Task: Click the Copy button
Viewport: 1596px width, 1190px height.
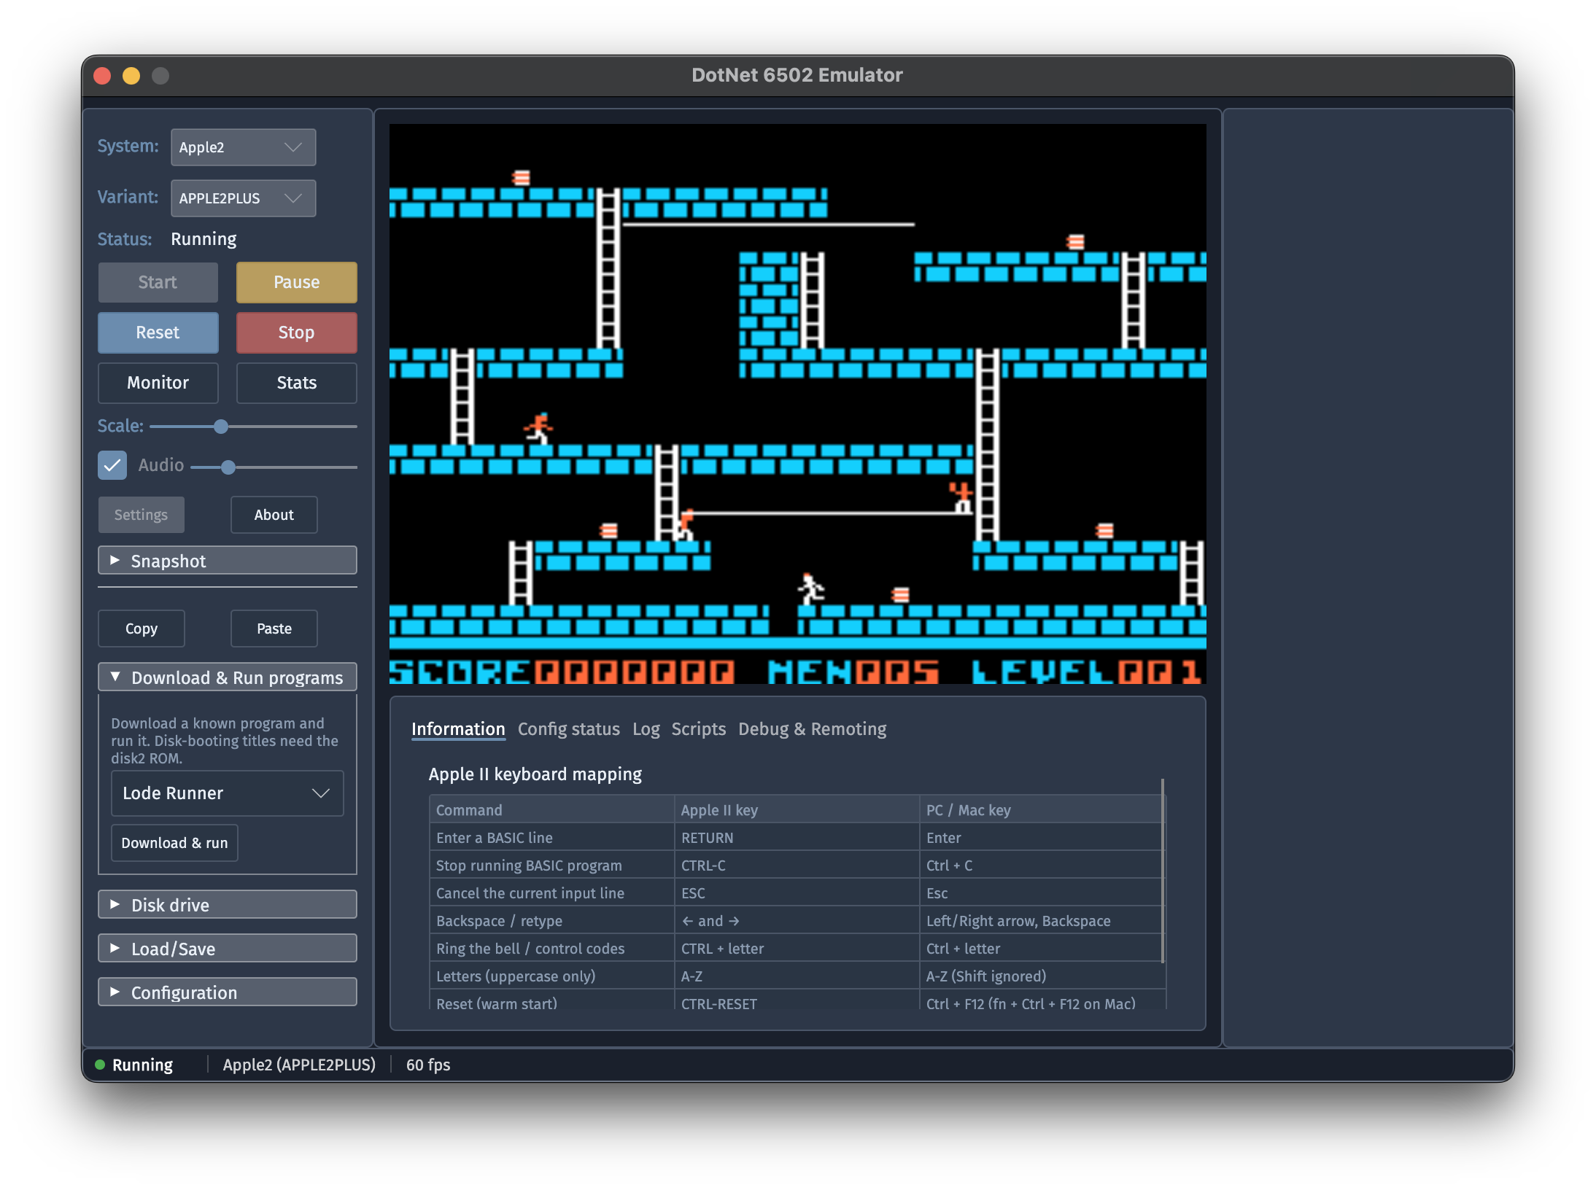Action: [x=141, y=629]
